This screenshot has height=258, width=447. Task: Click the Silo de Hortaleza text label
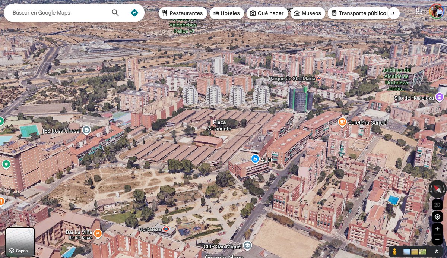[x=414, y=98]
